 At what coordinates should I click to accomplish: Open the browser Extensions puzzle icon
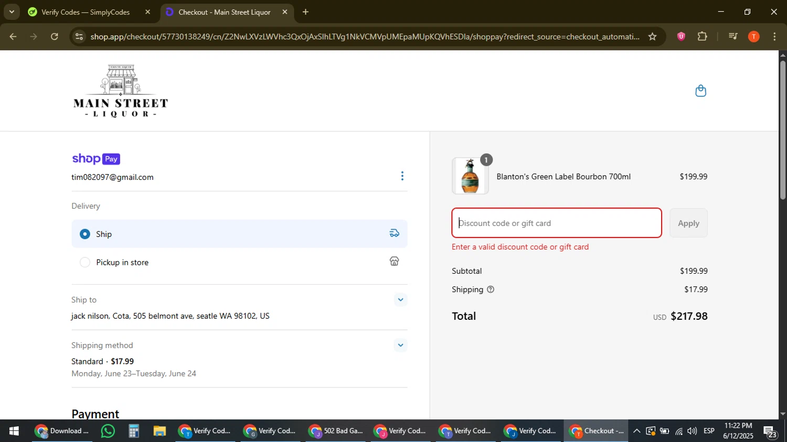(x=702, y=37)
